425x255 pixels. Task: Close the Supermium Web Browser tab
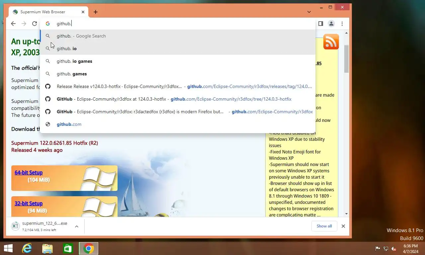(83, 12)
